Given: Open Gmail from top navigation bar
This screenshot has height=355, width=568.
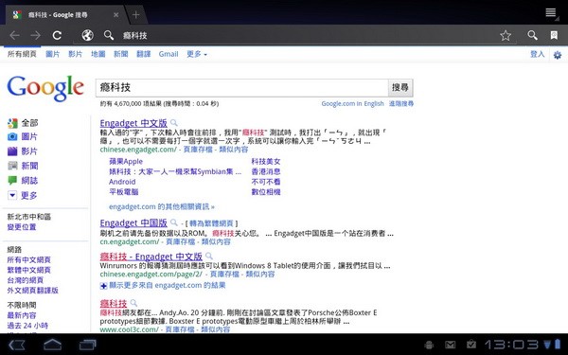Looking at the screenshot, I should click(169, 54).
